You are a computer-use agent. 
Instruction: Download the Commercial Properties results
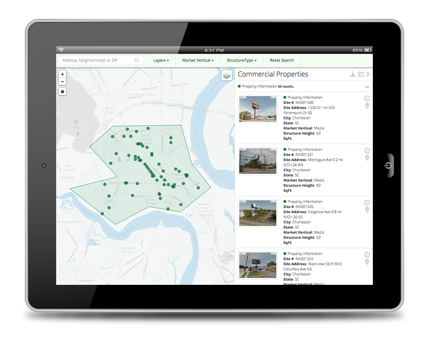(x=353, y=74)
